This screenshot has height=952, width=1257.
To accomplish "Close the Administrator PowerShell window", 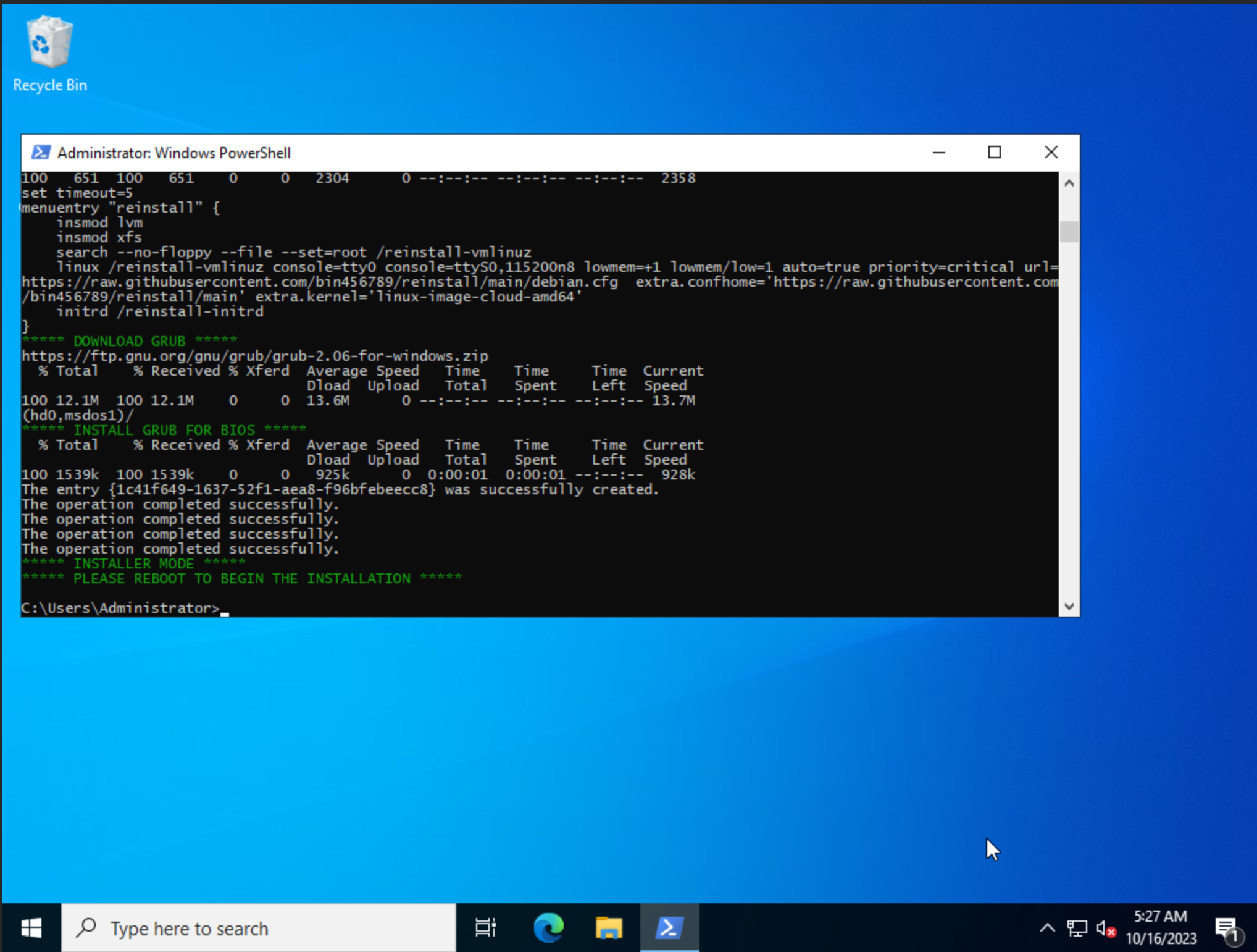I will click(x=1051, y=153).
